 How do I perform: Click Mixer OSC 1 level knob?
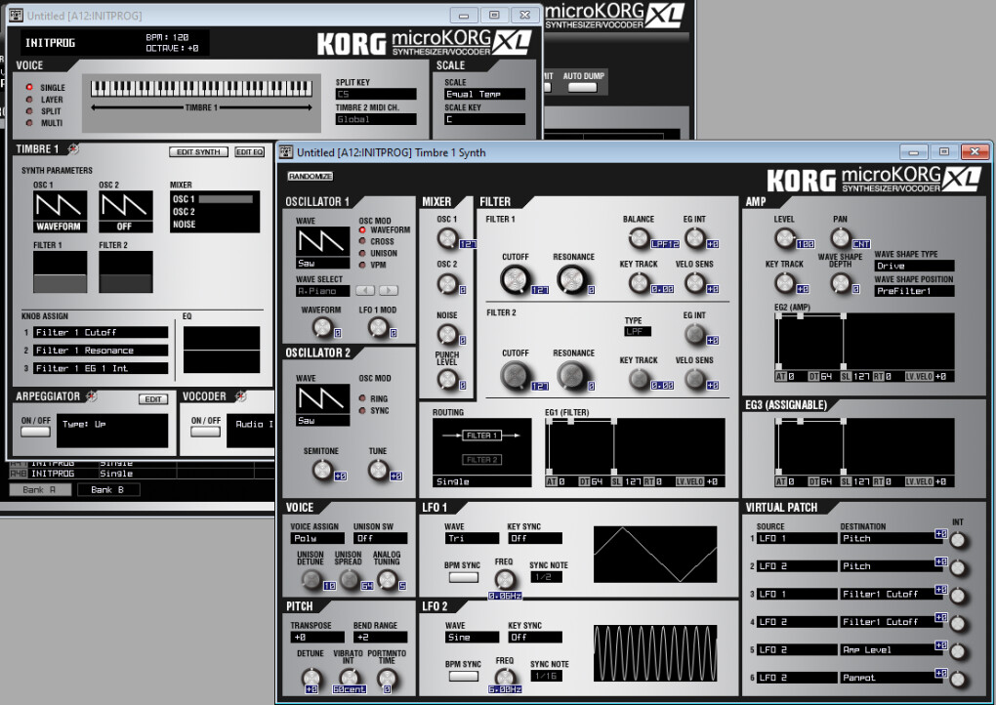click(x=447, y=239)
